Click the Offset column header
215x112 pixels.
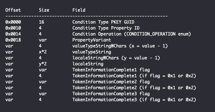pyautogui.click(x=13, y=10)
